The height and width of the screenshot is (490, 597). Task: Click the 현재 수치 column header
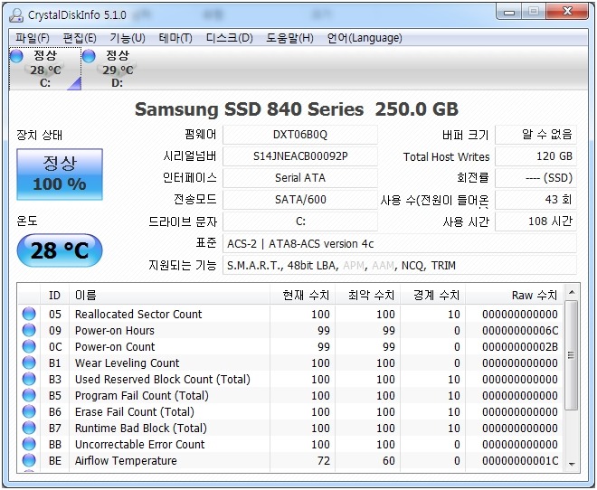click(303, 296)
